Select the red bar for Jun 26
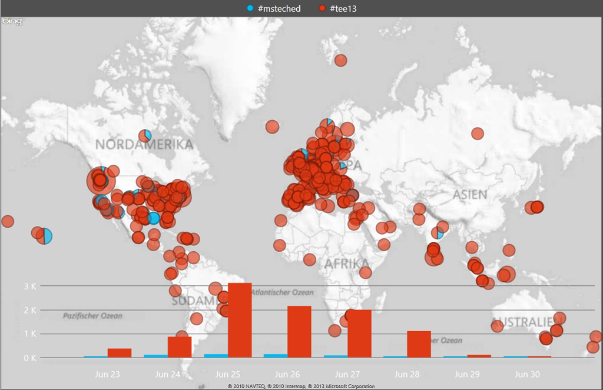 pos(299,331)
